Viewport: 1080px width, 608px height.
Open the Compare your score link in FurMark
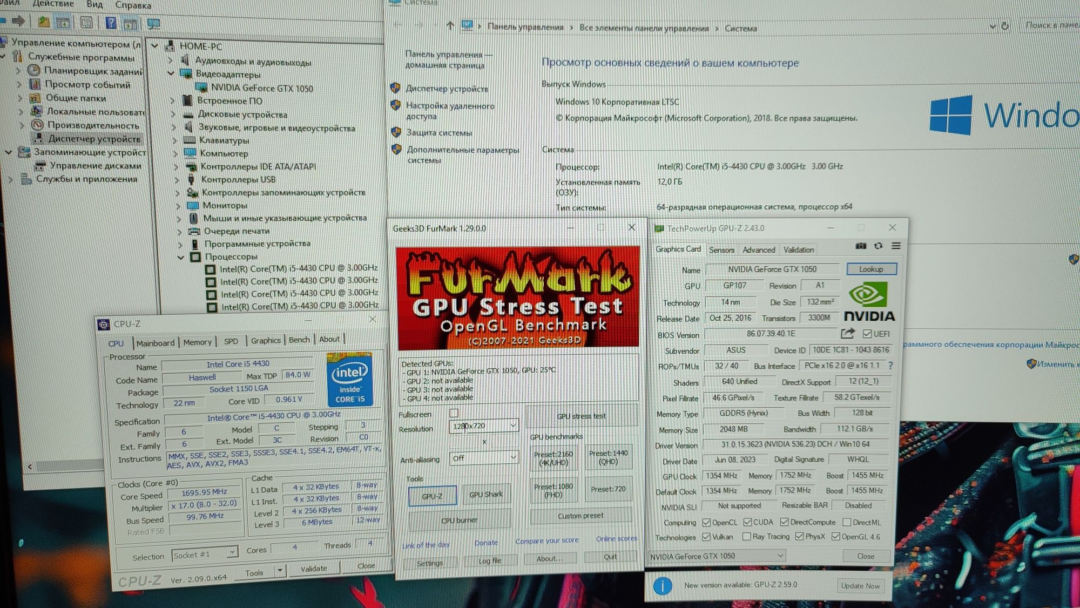(546, 541)
